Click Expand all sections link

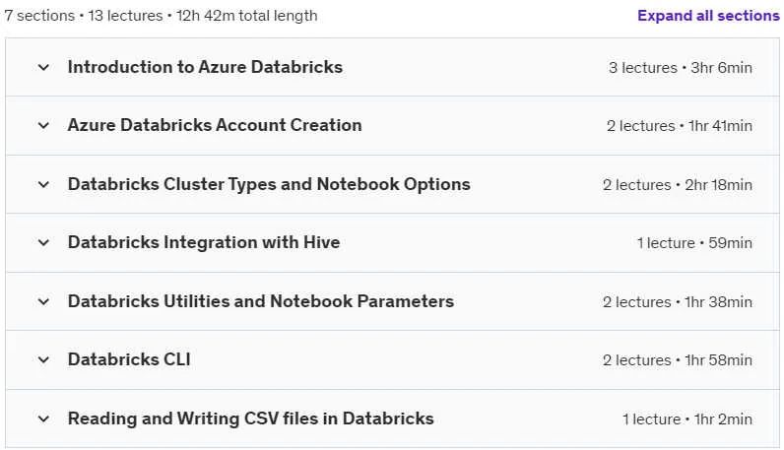708,16
